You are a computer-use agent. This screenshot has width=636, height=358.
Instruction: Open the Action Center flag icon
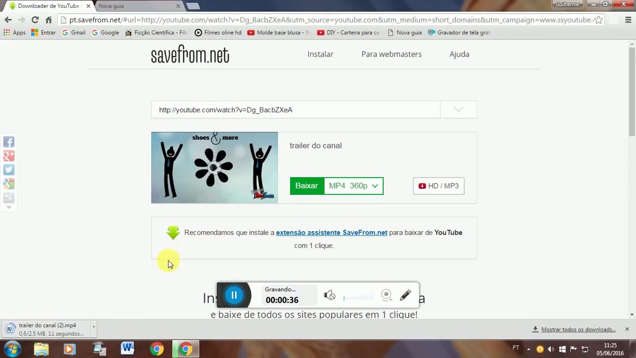tap(573, 349)
